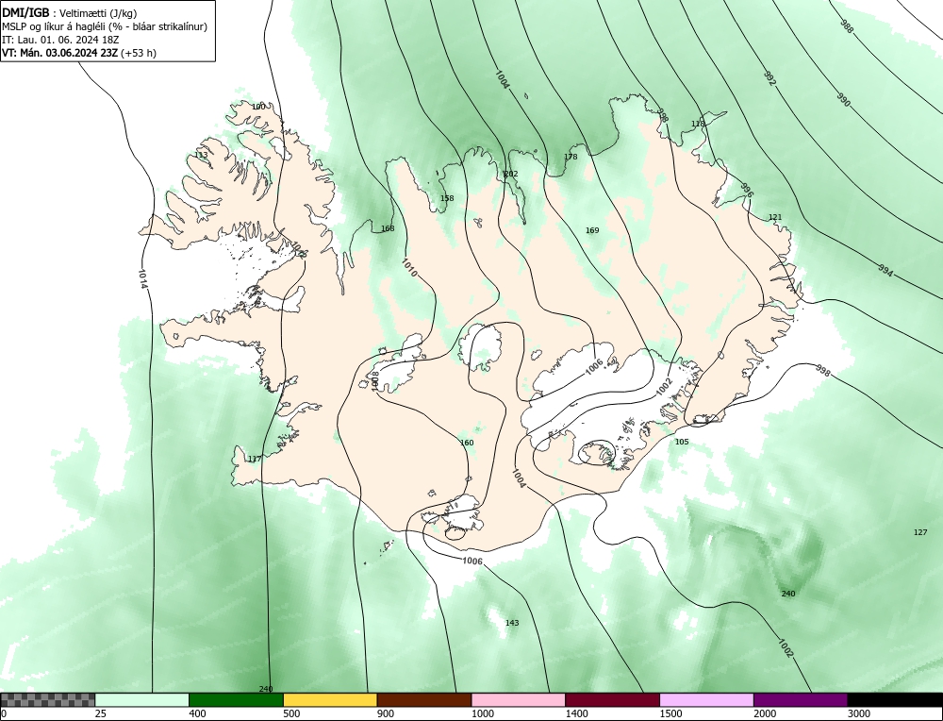Click the '113' value on the map
943x721 pixels.
point(201,155)
